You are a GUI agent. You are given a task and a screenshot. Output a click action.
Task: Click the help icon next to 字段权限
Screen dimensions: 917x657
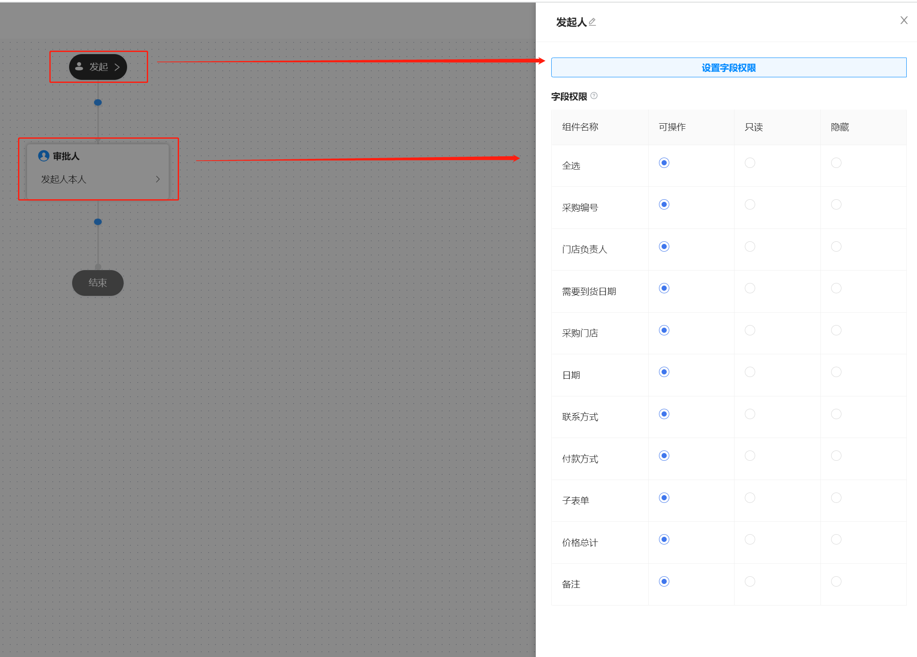[x=594, y=96]
